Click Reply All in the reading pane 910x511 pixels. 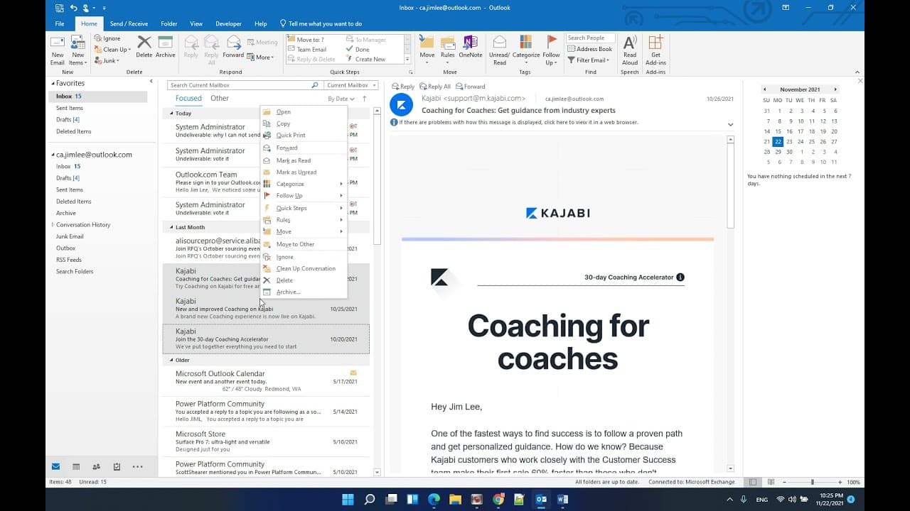[435, 87]
